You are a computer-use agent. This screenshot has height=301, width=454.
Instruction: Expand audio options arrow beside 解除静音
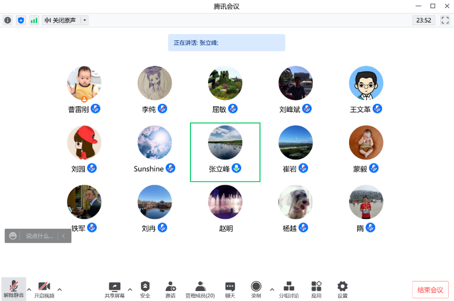tap(29, 289)
